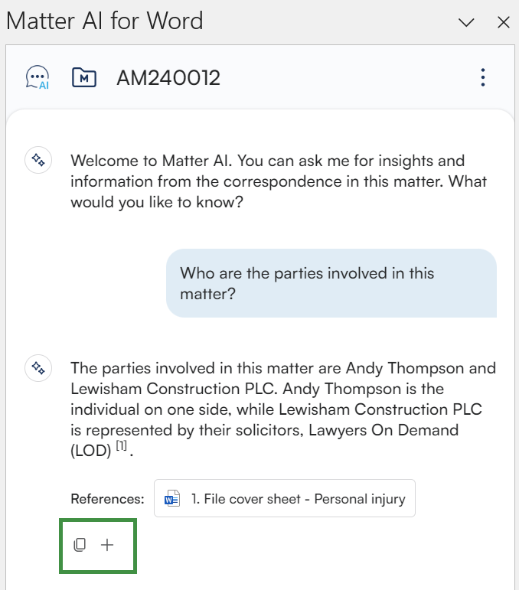Click the Word document icon in the reference
The image size is (519, 590).
[172, 499]
